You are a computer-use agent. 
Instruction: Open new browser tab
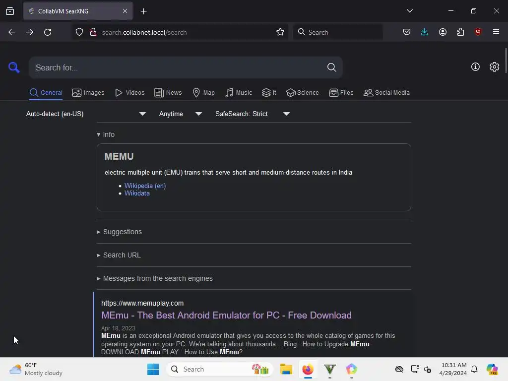143,11
